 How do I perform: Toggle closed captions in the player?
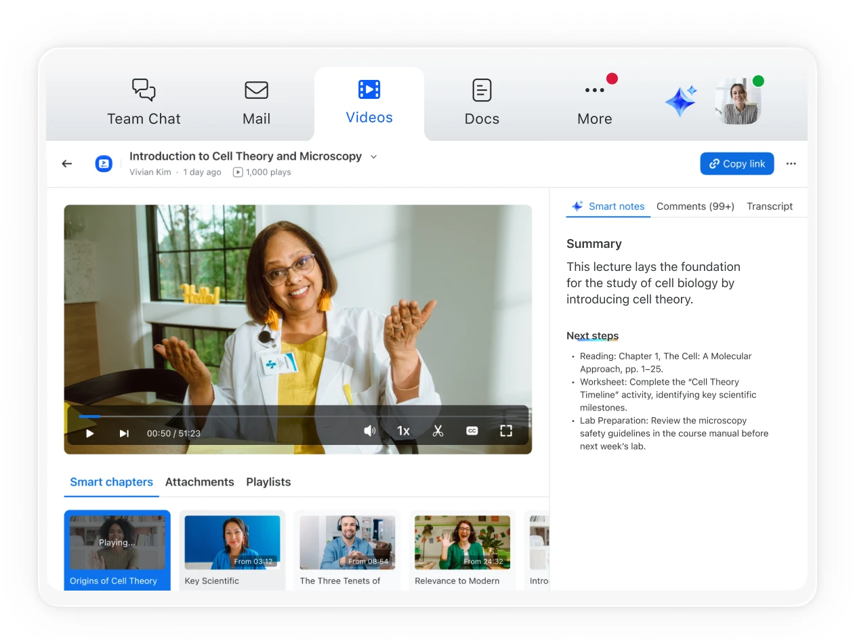(x=472, y=431)
